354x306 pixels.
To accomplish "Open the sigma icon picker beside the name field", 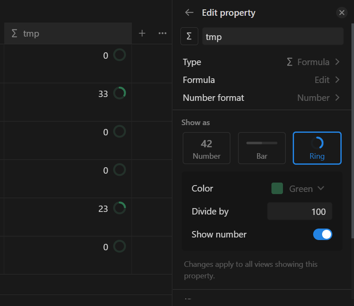I will click(x=189, y=36).
